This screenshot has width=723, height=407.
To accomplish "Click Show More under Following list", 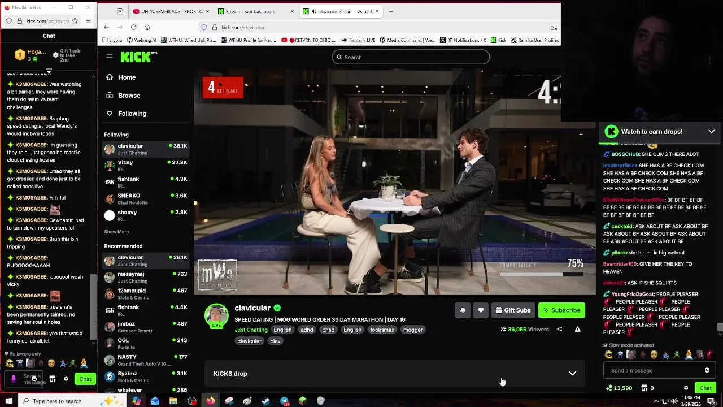I will 116,232.
